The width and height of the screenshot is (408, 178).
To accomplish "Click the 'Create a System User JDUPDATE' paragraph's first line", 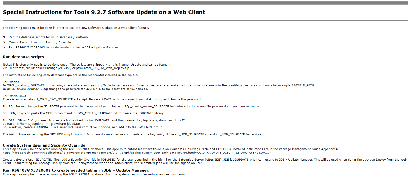I will (x=205, y=160).
